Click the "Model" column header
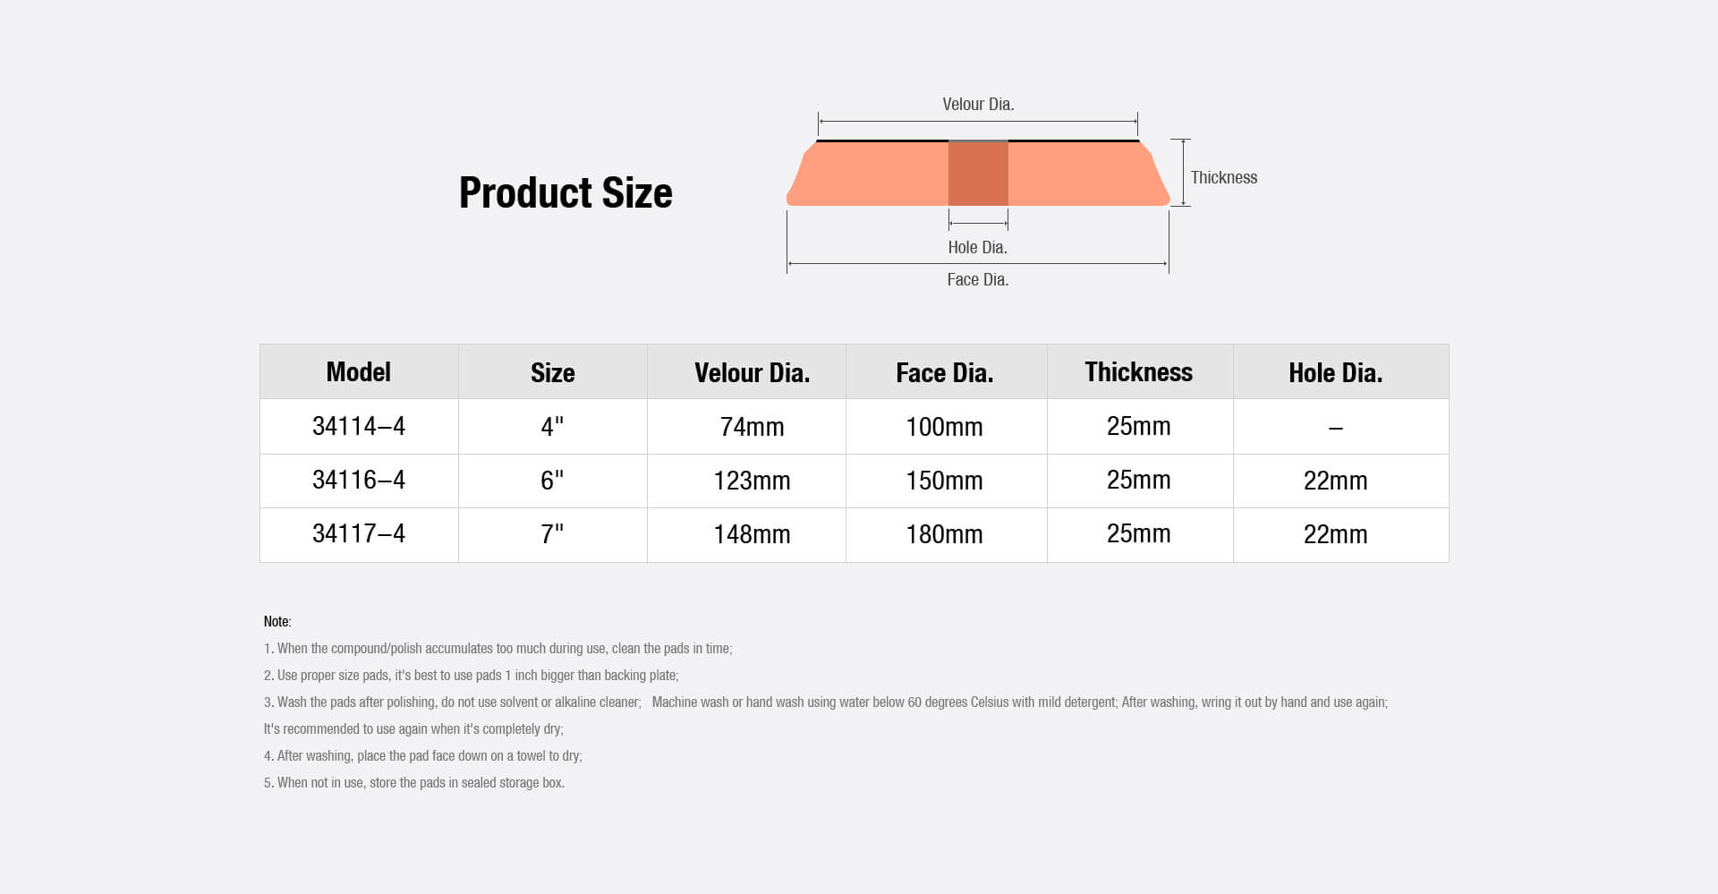Viewport: 1718px width, 894px height. [x=358, y=372]
